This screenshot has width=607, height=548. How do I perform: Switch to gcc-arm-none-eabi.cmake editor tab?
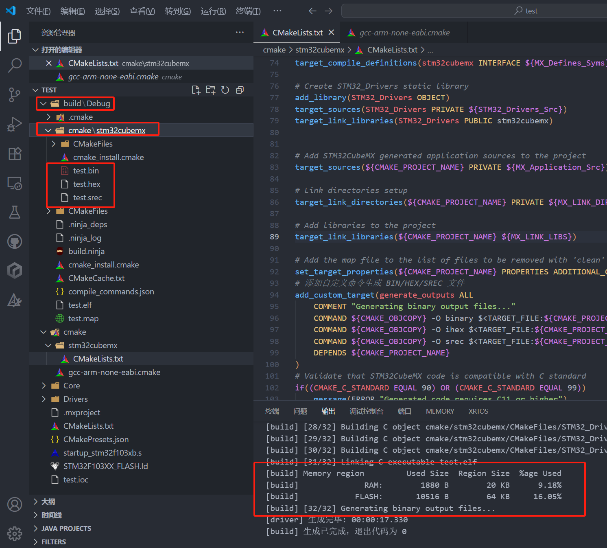pyautogui.click(x=404, y=33)
